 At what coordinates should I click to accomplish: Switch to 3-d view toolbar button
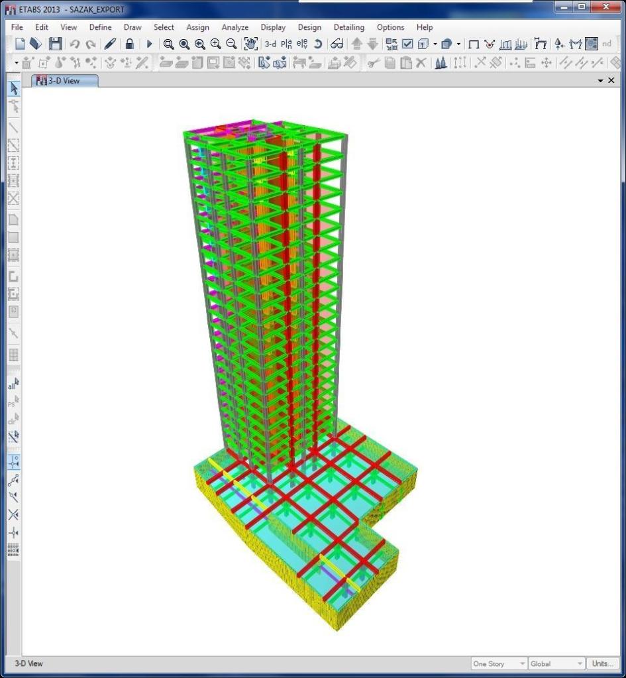tap(270, 44)
